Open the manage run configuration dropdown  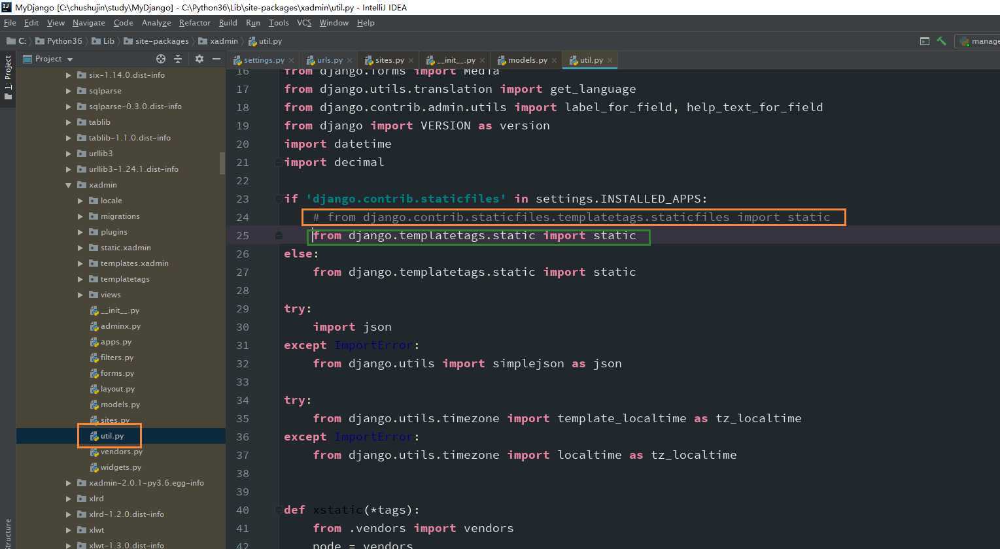click(977, 41)
